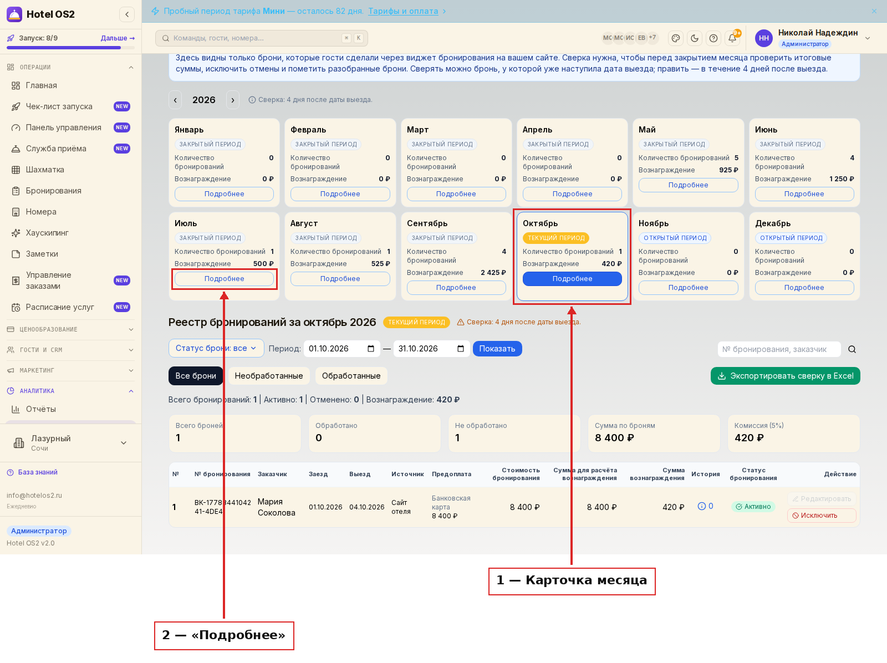This screenshot has width=887, height=663.
Task: Open Подробнее on the Май card
Action: coord(688,185)
